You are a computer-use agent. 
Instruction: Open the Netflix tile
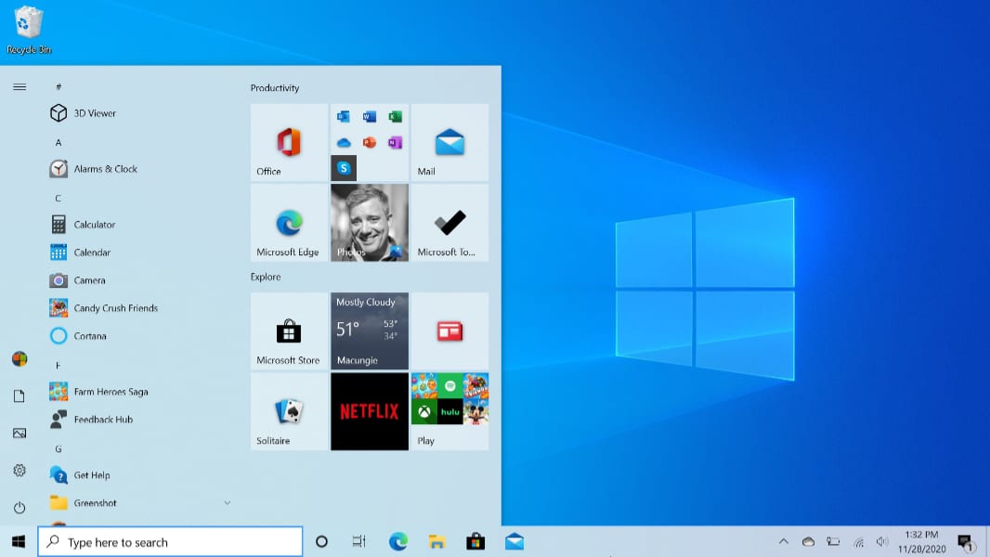coord(370,410)
